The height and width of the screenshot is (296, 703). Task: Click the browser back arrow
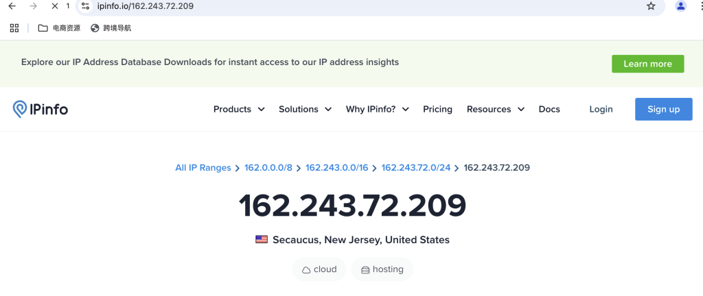(x=12, y=6)
